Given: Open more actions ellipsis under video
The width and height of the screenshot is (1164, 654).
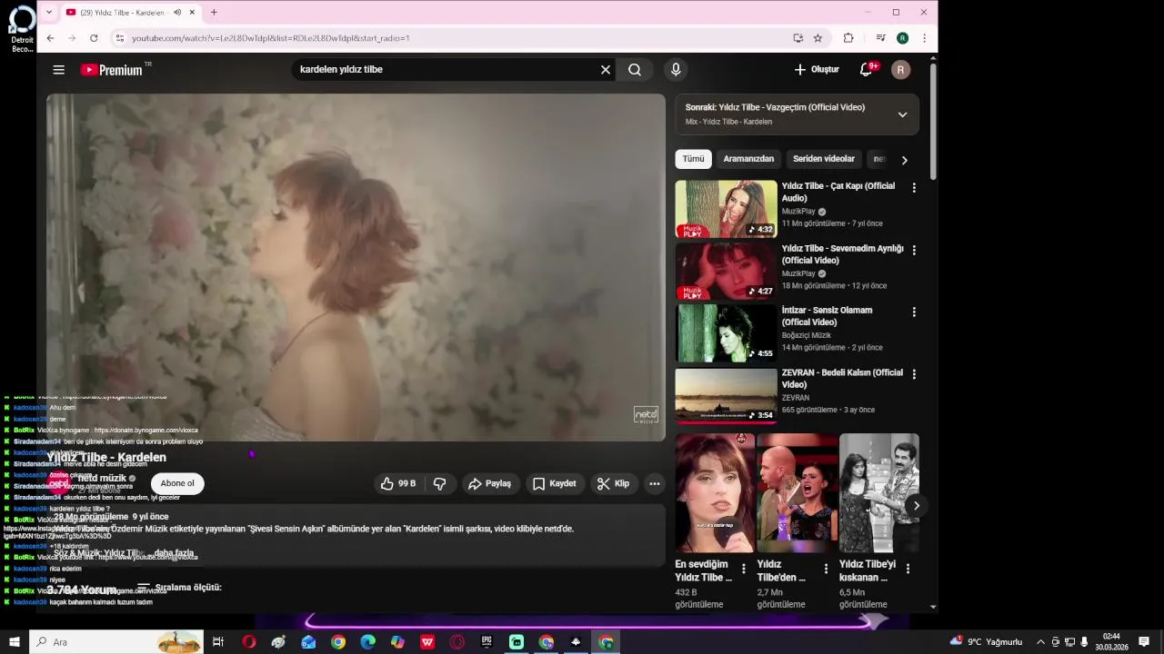Looking at the screenshot, I should (x=654, y=484).
